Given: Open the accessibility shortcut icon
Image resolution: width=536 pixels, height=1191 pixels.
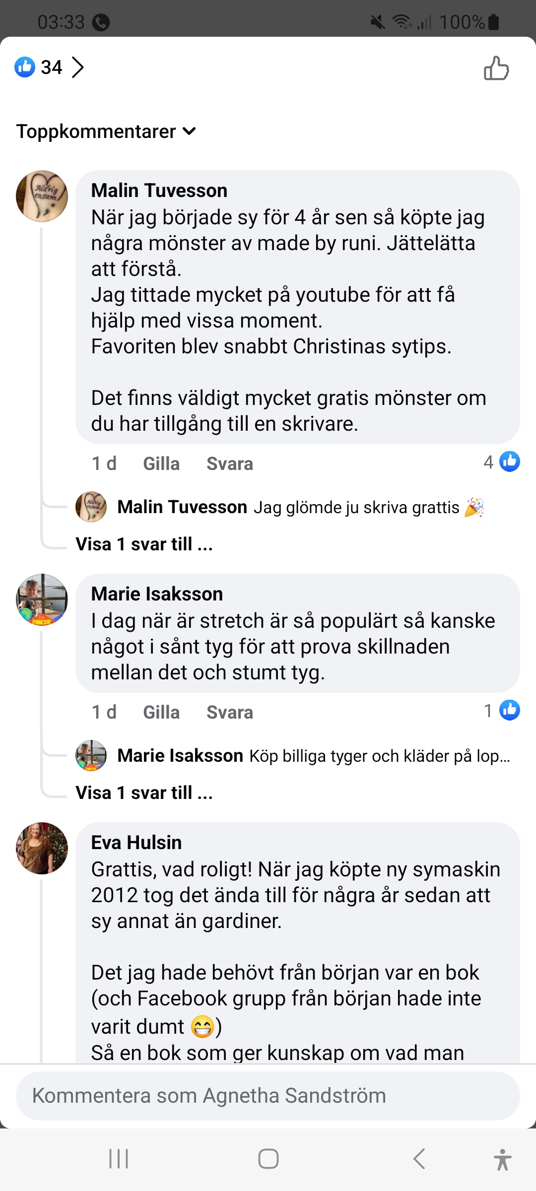Looking at the screenshot, I should point(502,1159).
